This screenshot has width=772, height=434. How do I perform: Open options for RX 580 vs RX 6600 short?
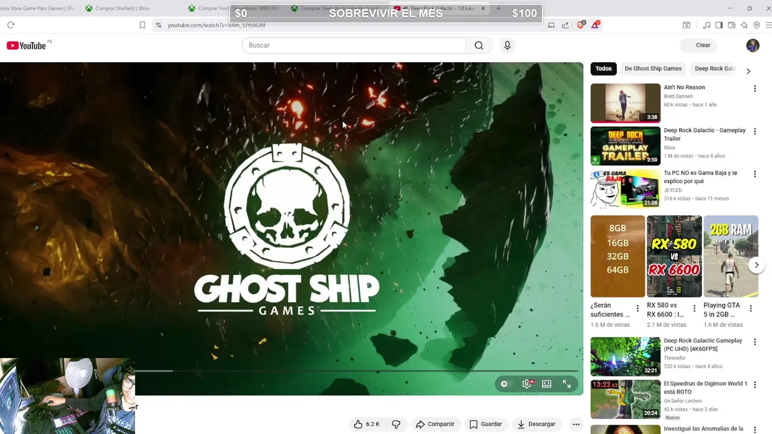click(x=694, y=309)
